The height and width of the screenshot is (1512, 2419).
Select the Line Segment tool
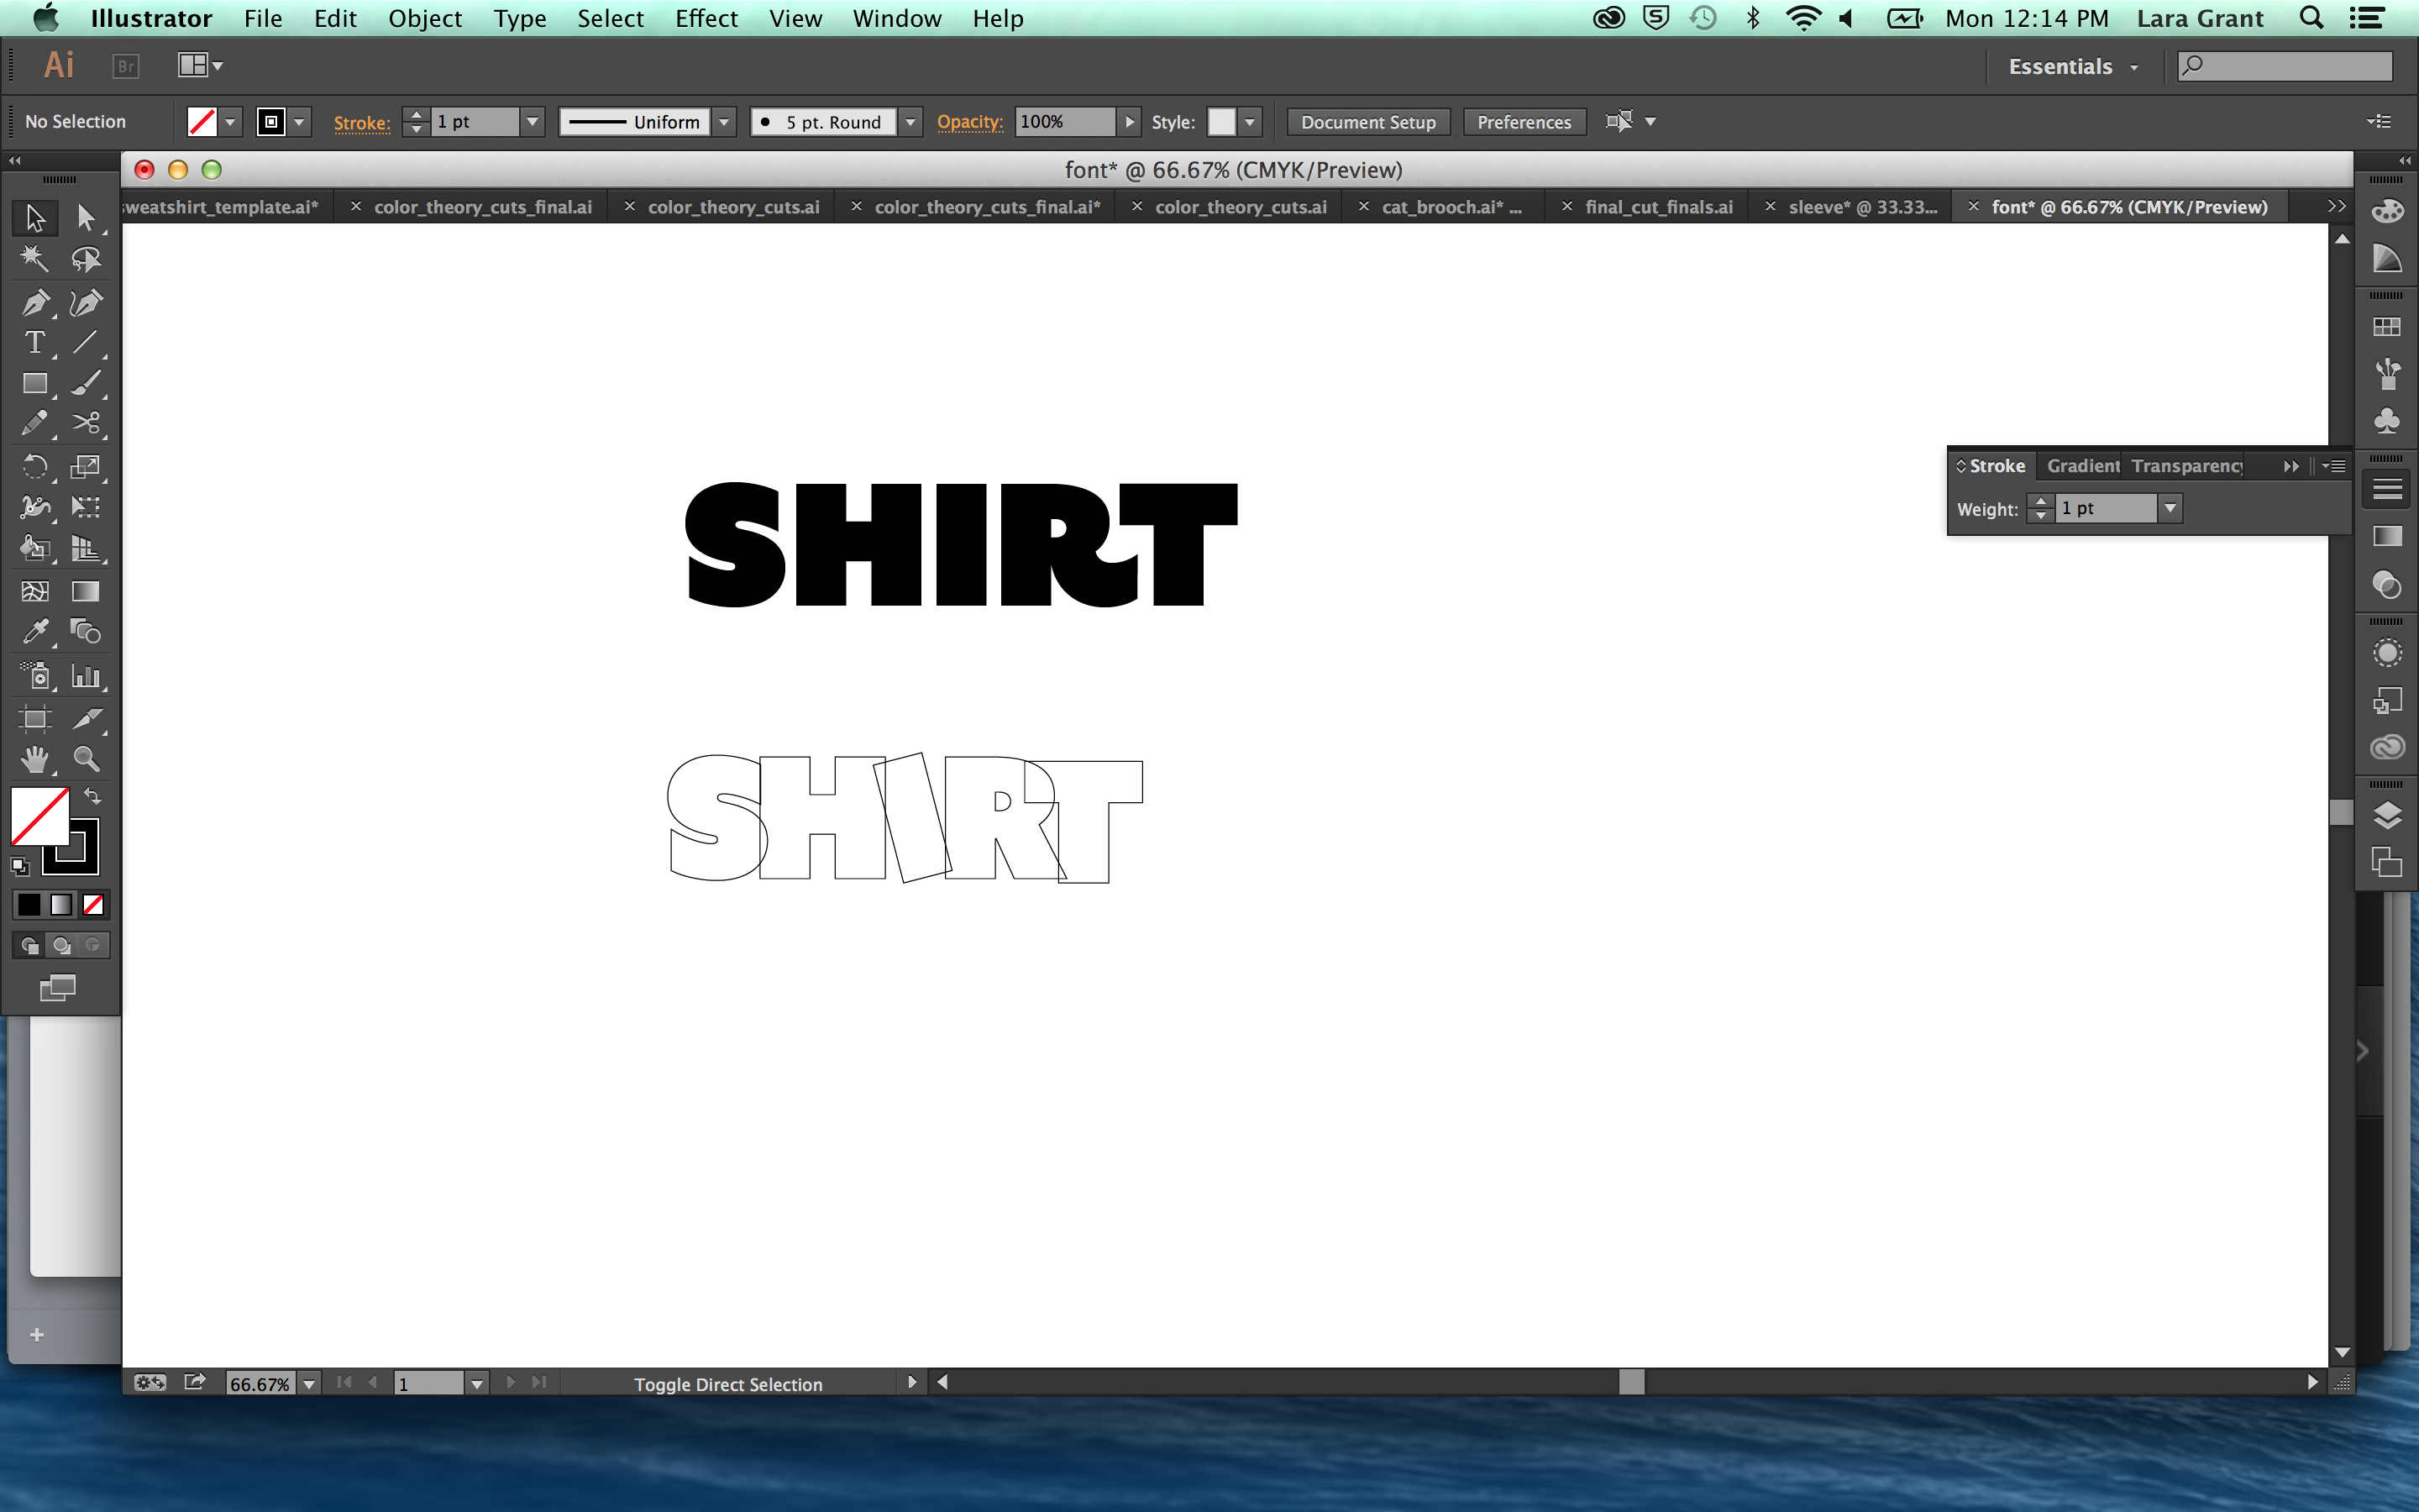pyautogui.click(x=86, y=343)
